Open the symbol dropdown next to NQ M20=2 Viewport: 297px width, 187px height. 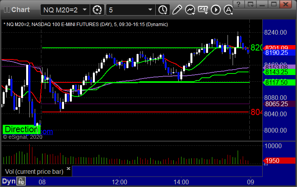pyautogui.click(x=85, y=10)
